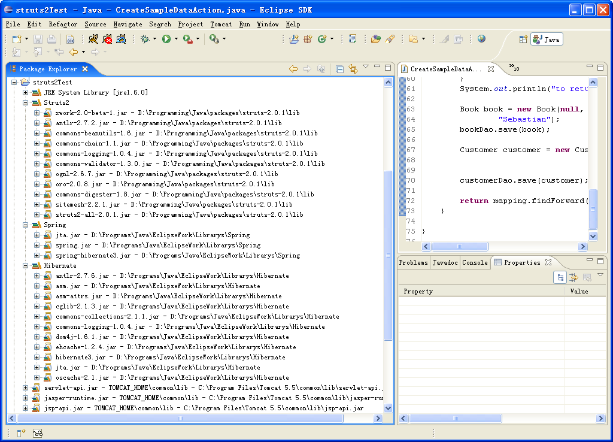
Task: Open the Run button dropdown arrow
Action: [176, 39]
